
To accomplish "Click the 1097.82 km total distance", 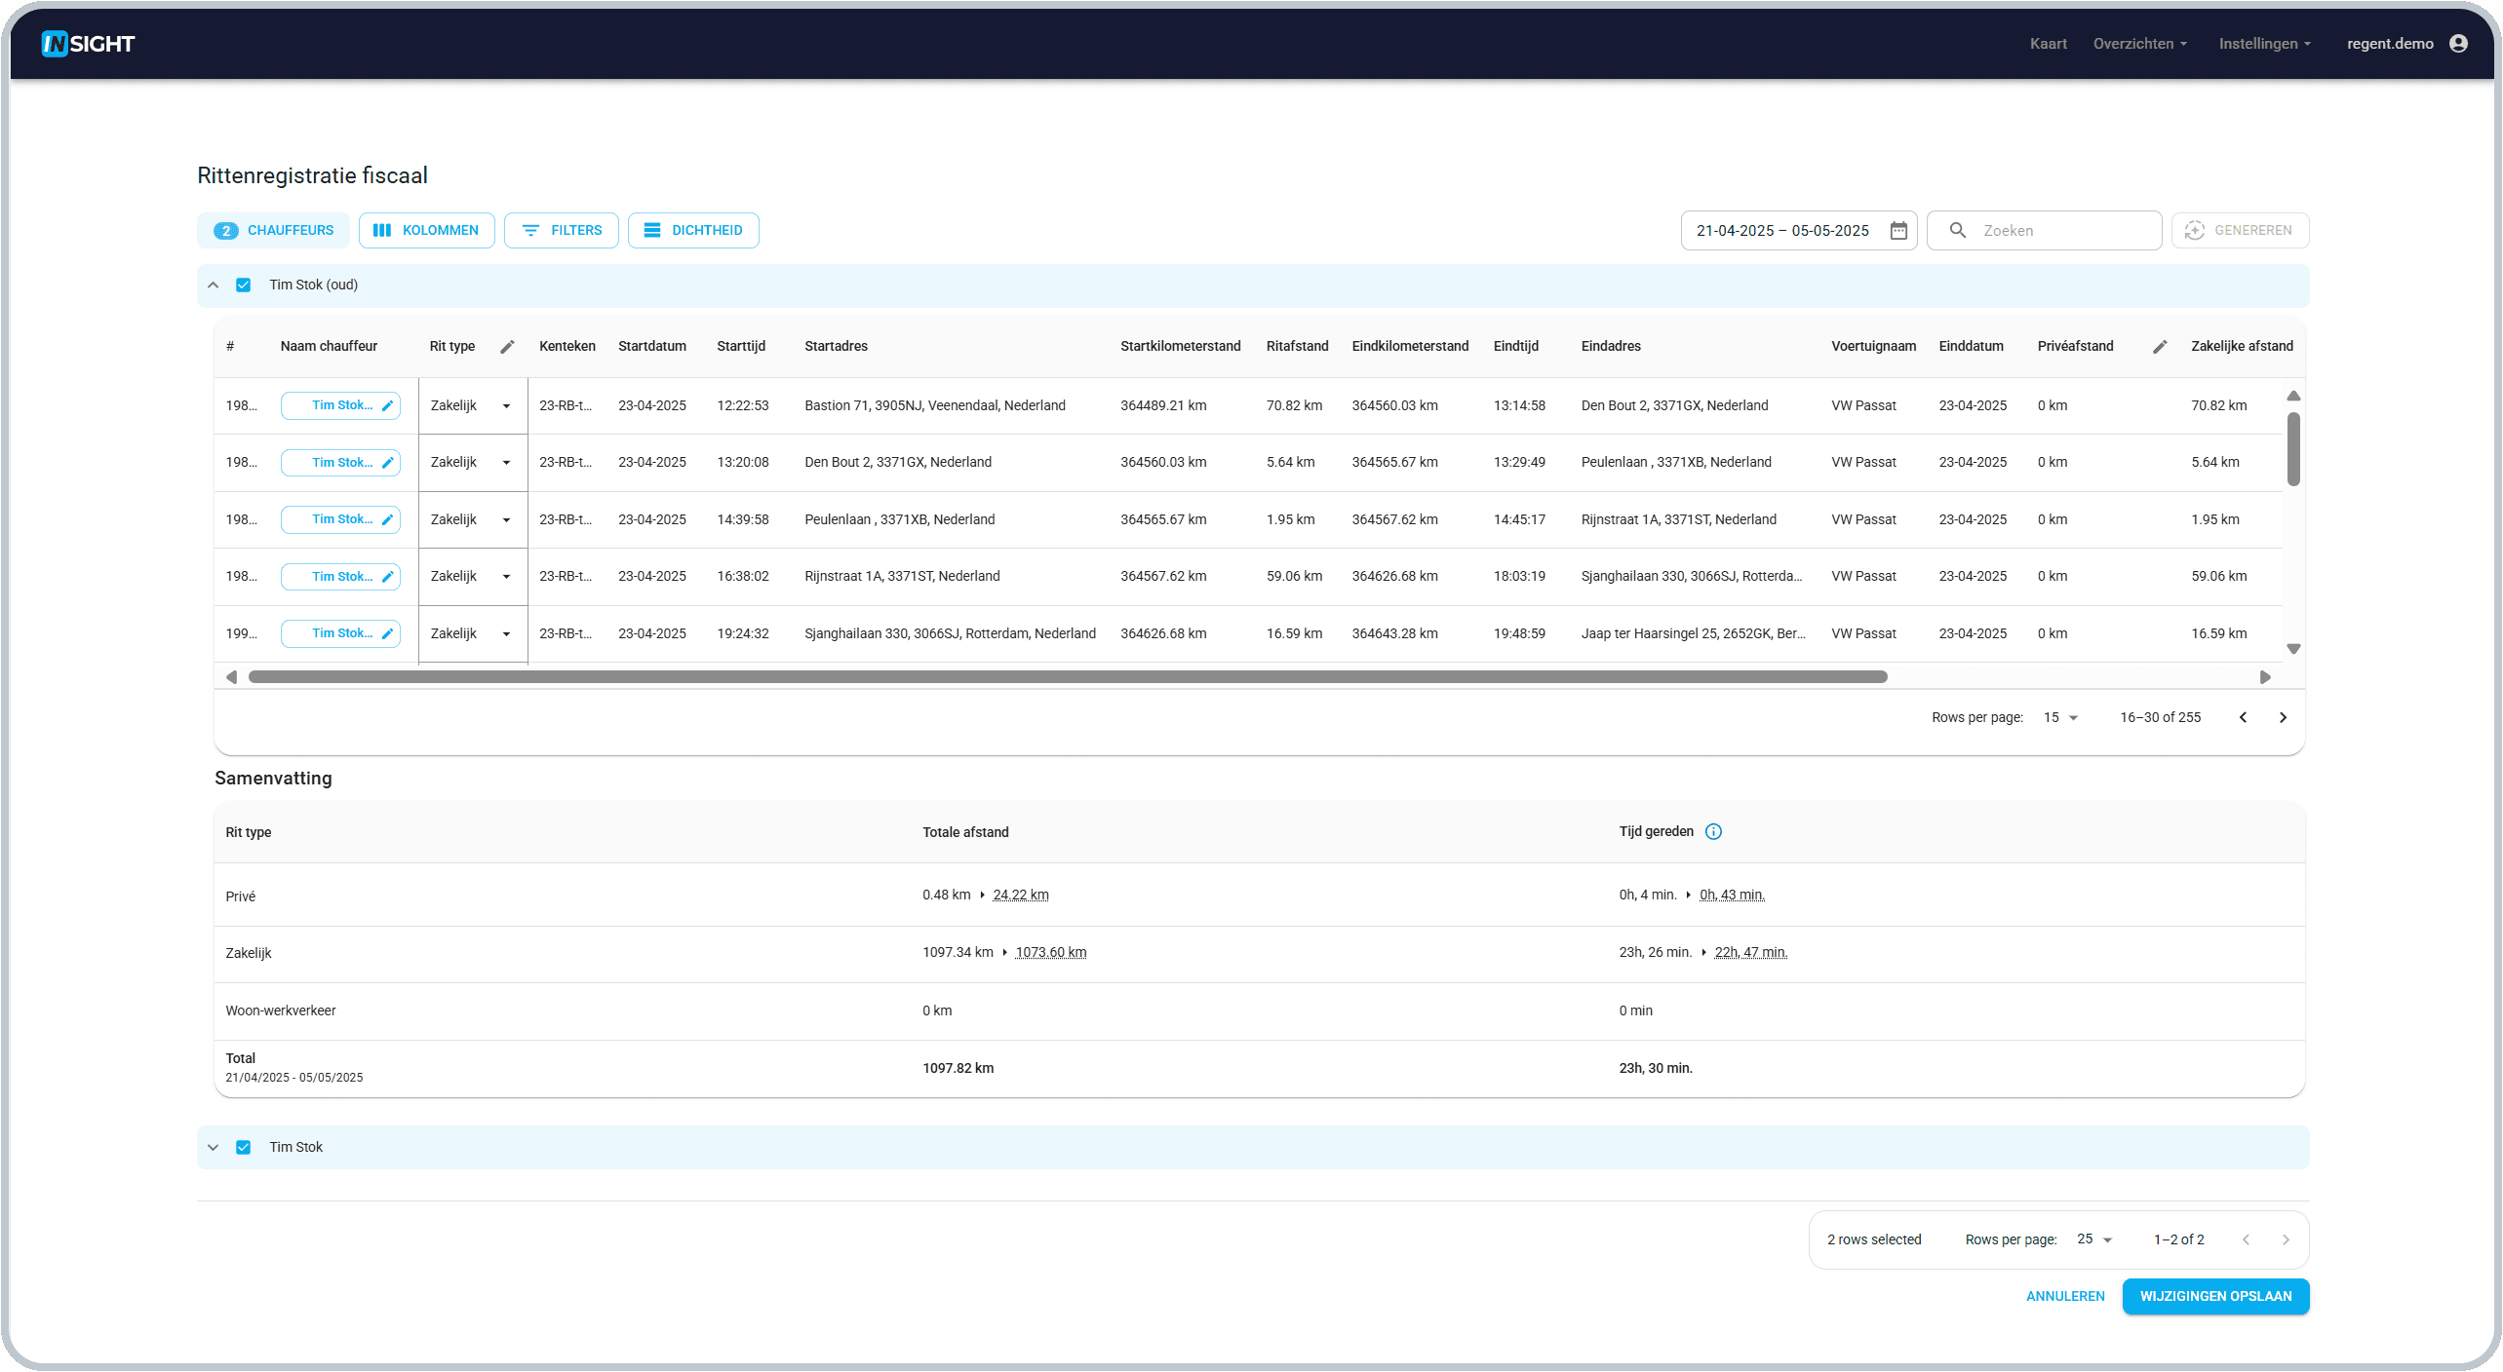I will [x=958, y=1069].
